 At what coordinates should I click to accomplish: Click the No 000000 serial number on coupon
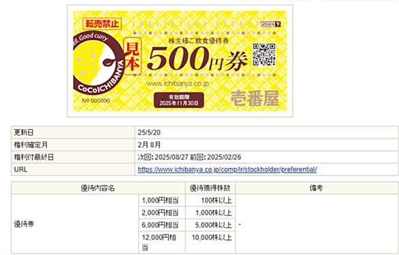pos(96,101)
